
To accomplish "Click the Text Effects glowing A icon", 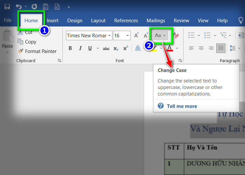I will pos(138,48).
